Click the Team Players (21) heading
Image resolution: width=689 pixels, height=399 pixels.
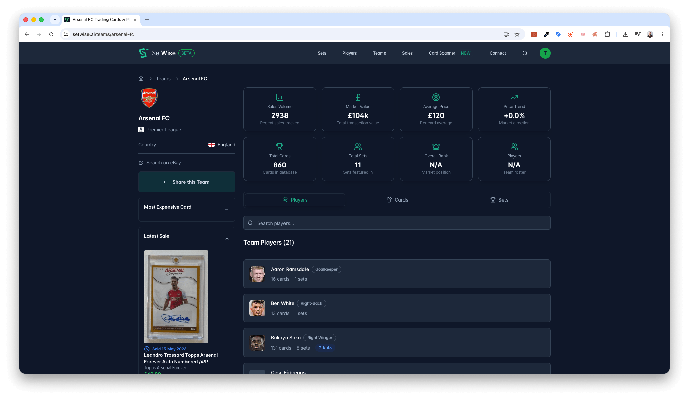coord(269,243)
